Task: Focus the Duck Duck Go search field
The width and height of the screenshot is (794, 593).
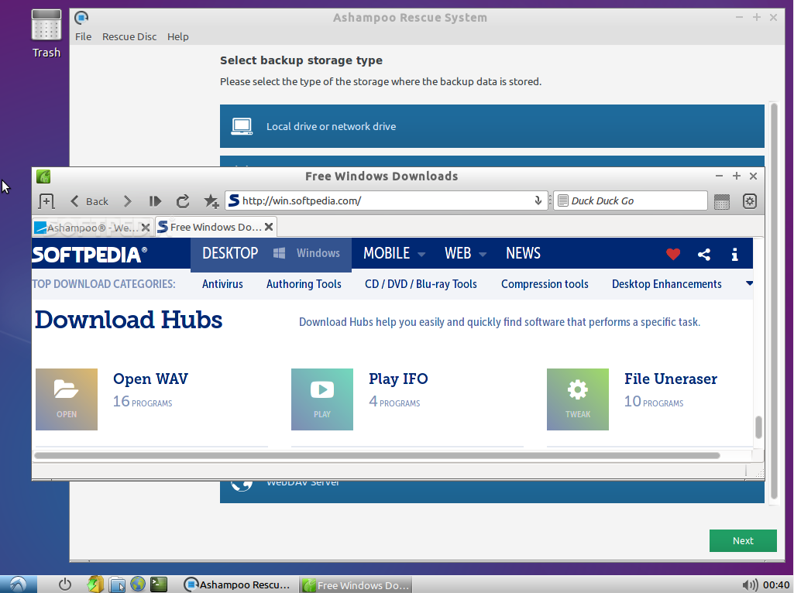Action: pyautogui.click(x=631, y=201)
